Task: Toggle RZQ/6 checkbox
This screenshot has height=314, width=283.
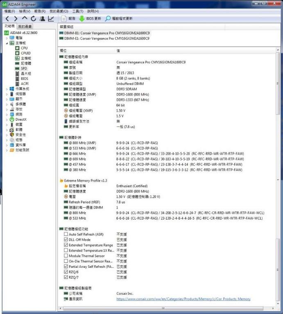Action: pos(66,272)
